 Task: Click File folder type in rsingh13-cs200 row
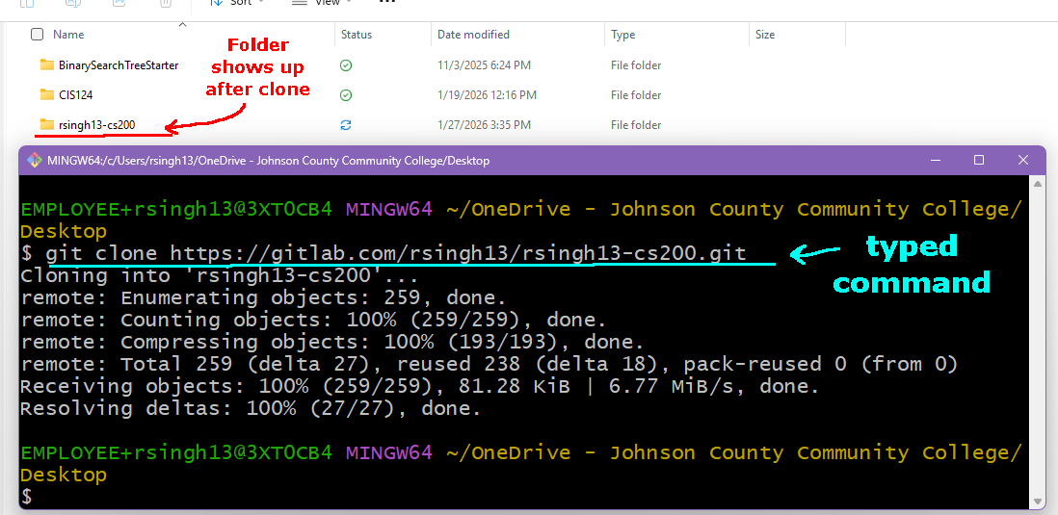pyautogui.click(x=636, y=125)
